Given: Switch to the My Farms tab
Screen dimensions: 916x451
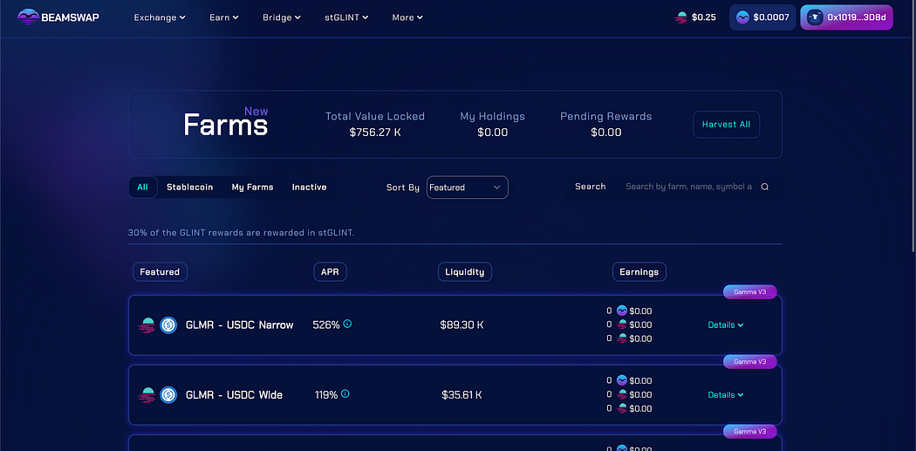Looking at the screenshot, I should click(252, 187).
